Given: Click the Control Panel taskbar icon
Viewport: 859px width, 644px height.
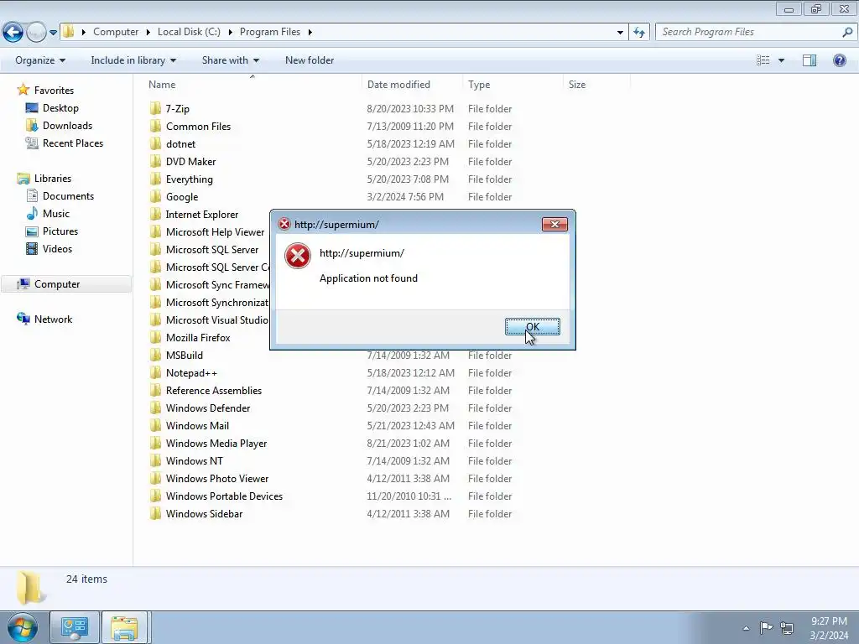Looking at the screenshot, I should pyautogui.click(x=75, y=627).
